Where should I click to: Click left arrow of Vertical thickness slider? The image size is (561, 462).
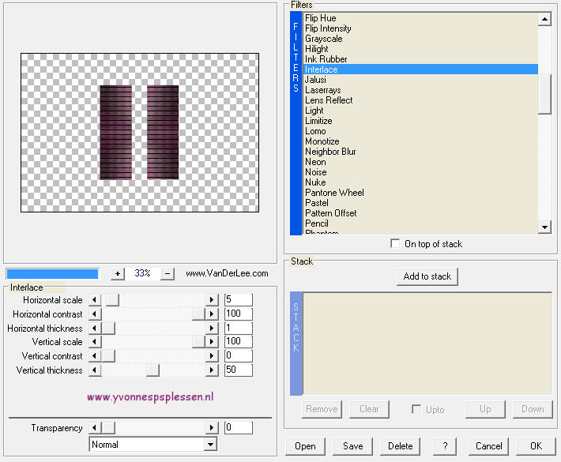[x=95, y=370]
